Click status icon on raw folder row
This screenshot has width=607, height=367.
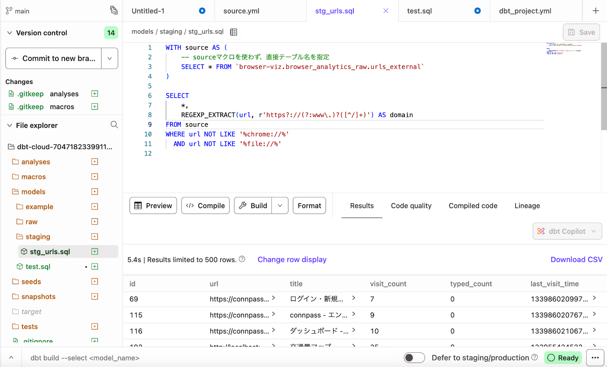pyautogui.click(x=95, y=222)
